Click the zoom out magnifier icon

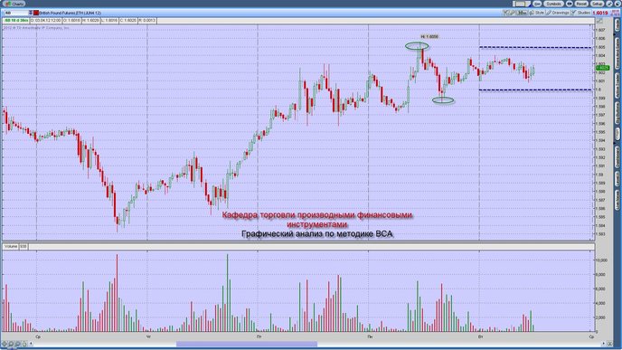(17, 344)
